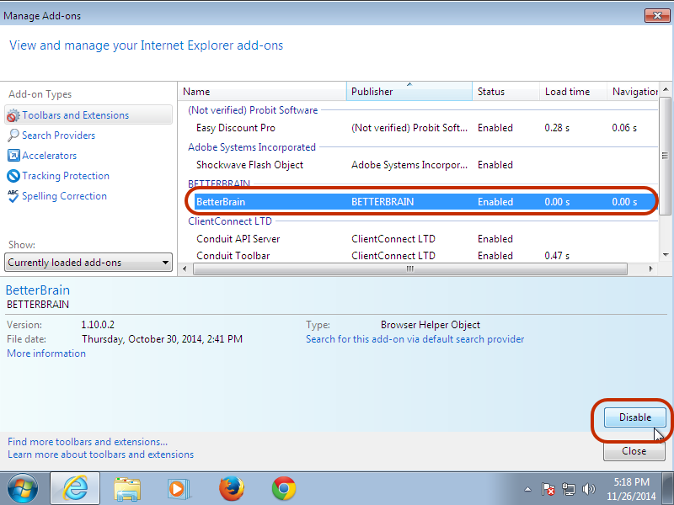Close the Manage Add-ons window with X
This screenshot has height=505, width=674.
tap(657, 16)
